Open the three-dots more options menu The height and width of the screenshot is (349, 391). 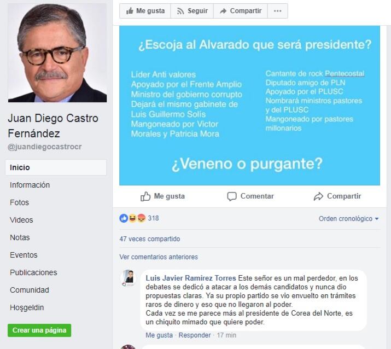278,11
